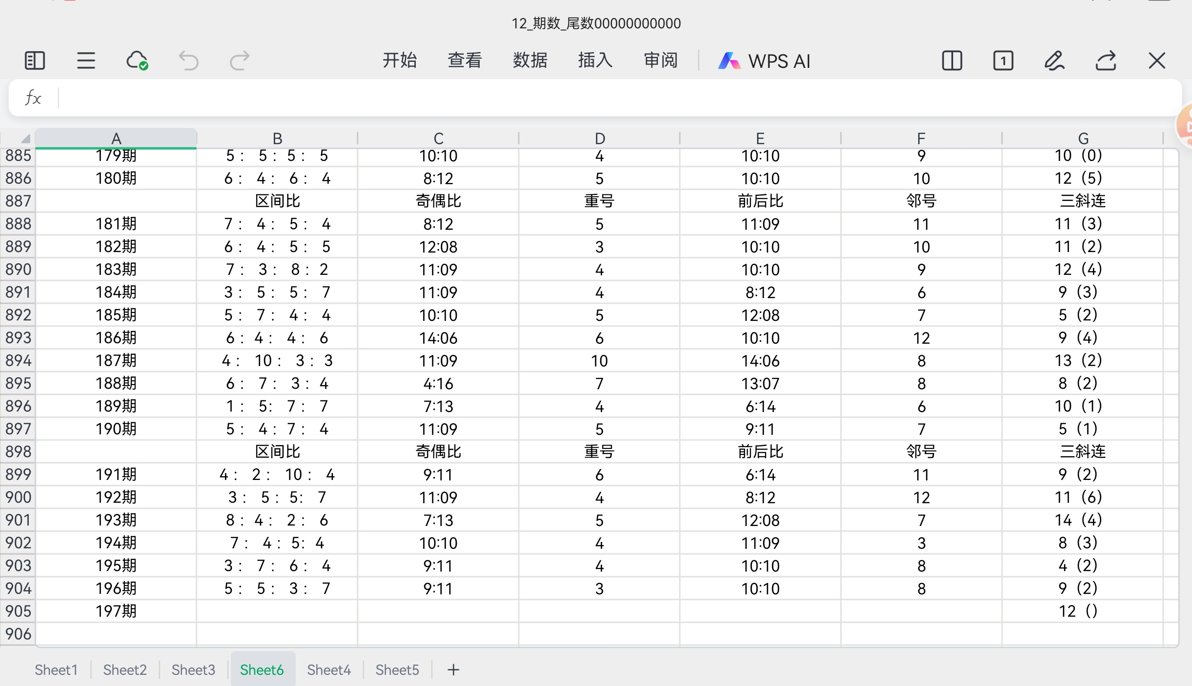Switch to Sheet1 tab
Viewport: 1192px width, 686px height.
pos(56,670)
